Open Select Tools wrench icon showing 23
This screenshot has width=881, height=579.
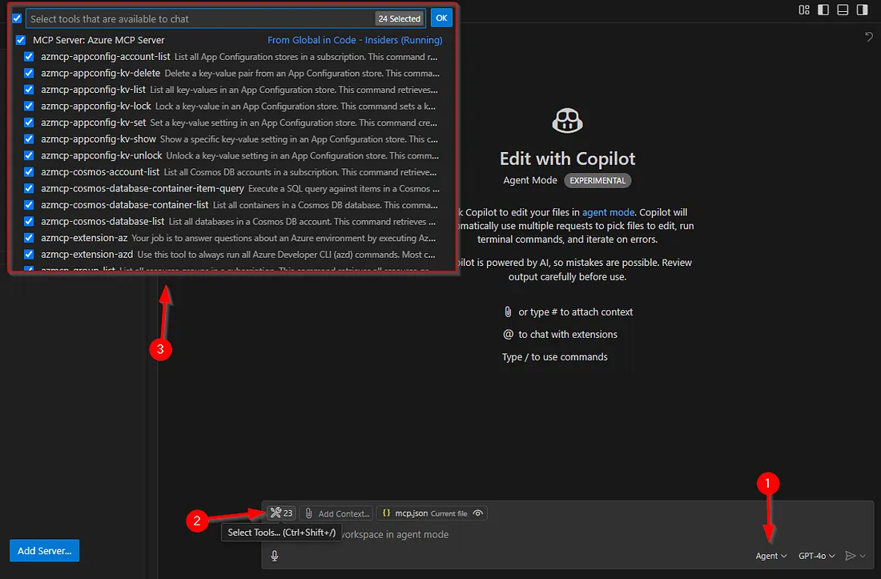pos(281,513)
